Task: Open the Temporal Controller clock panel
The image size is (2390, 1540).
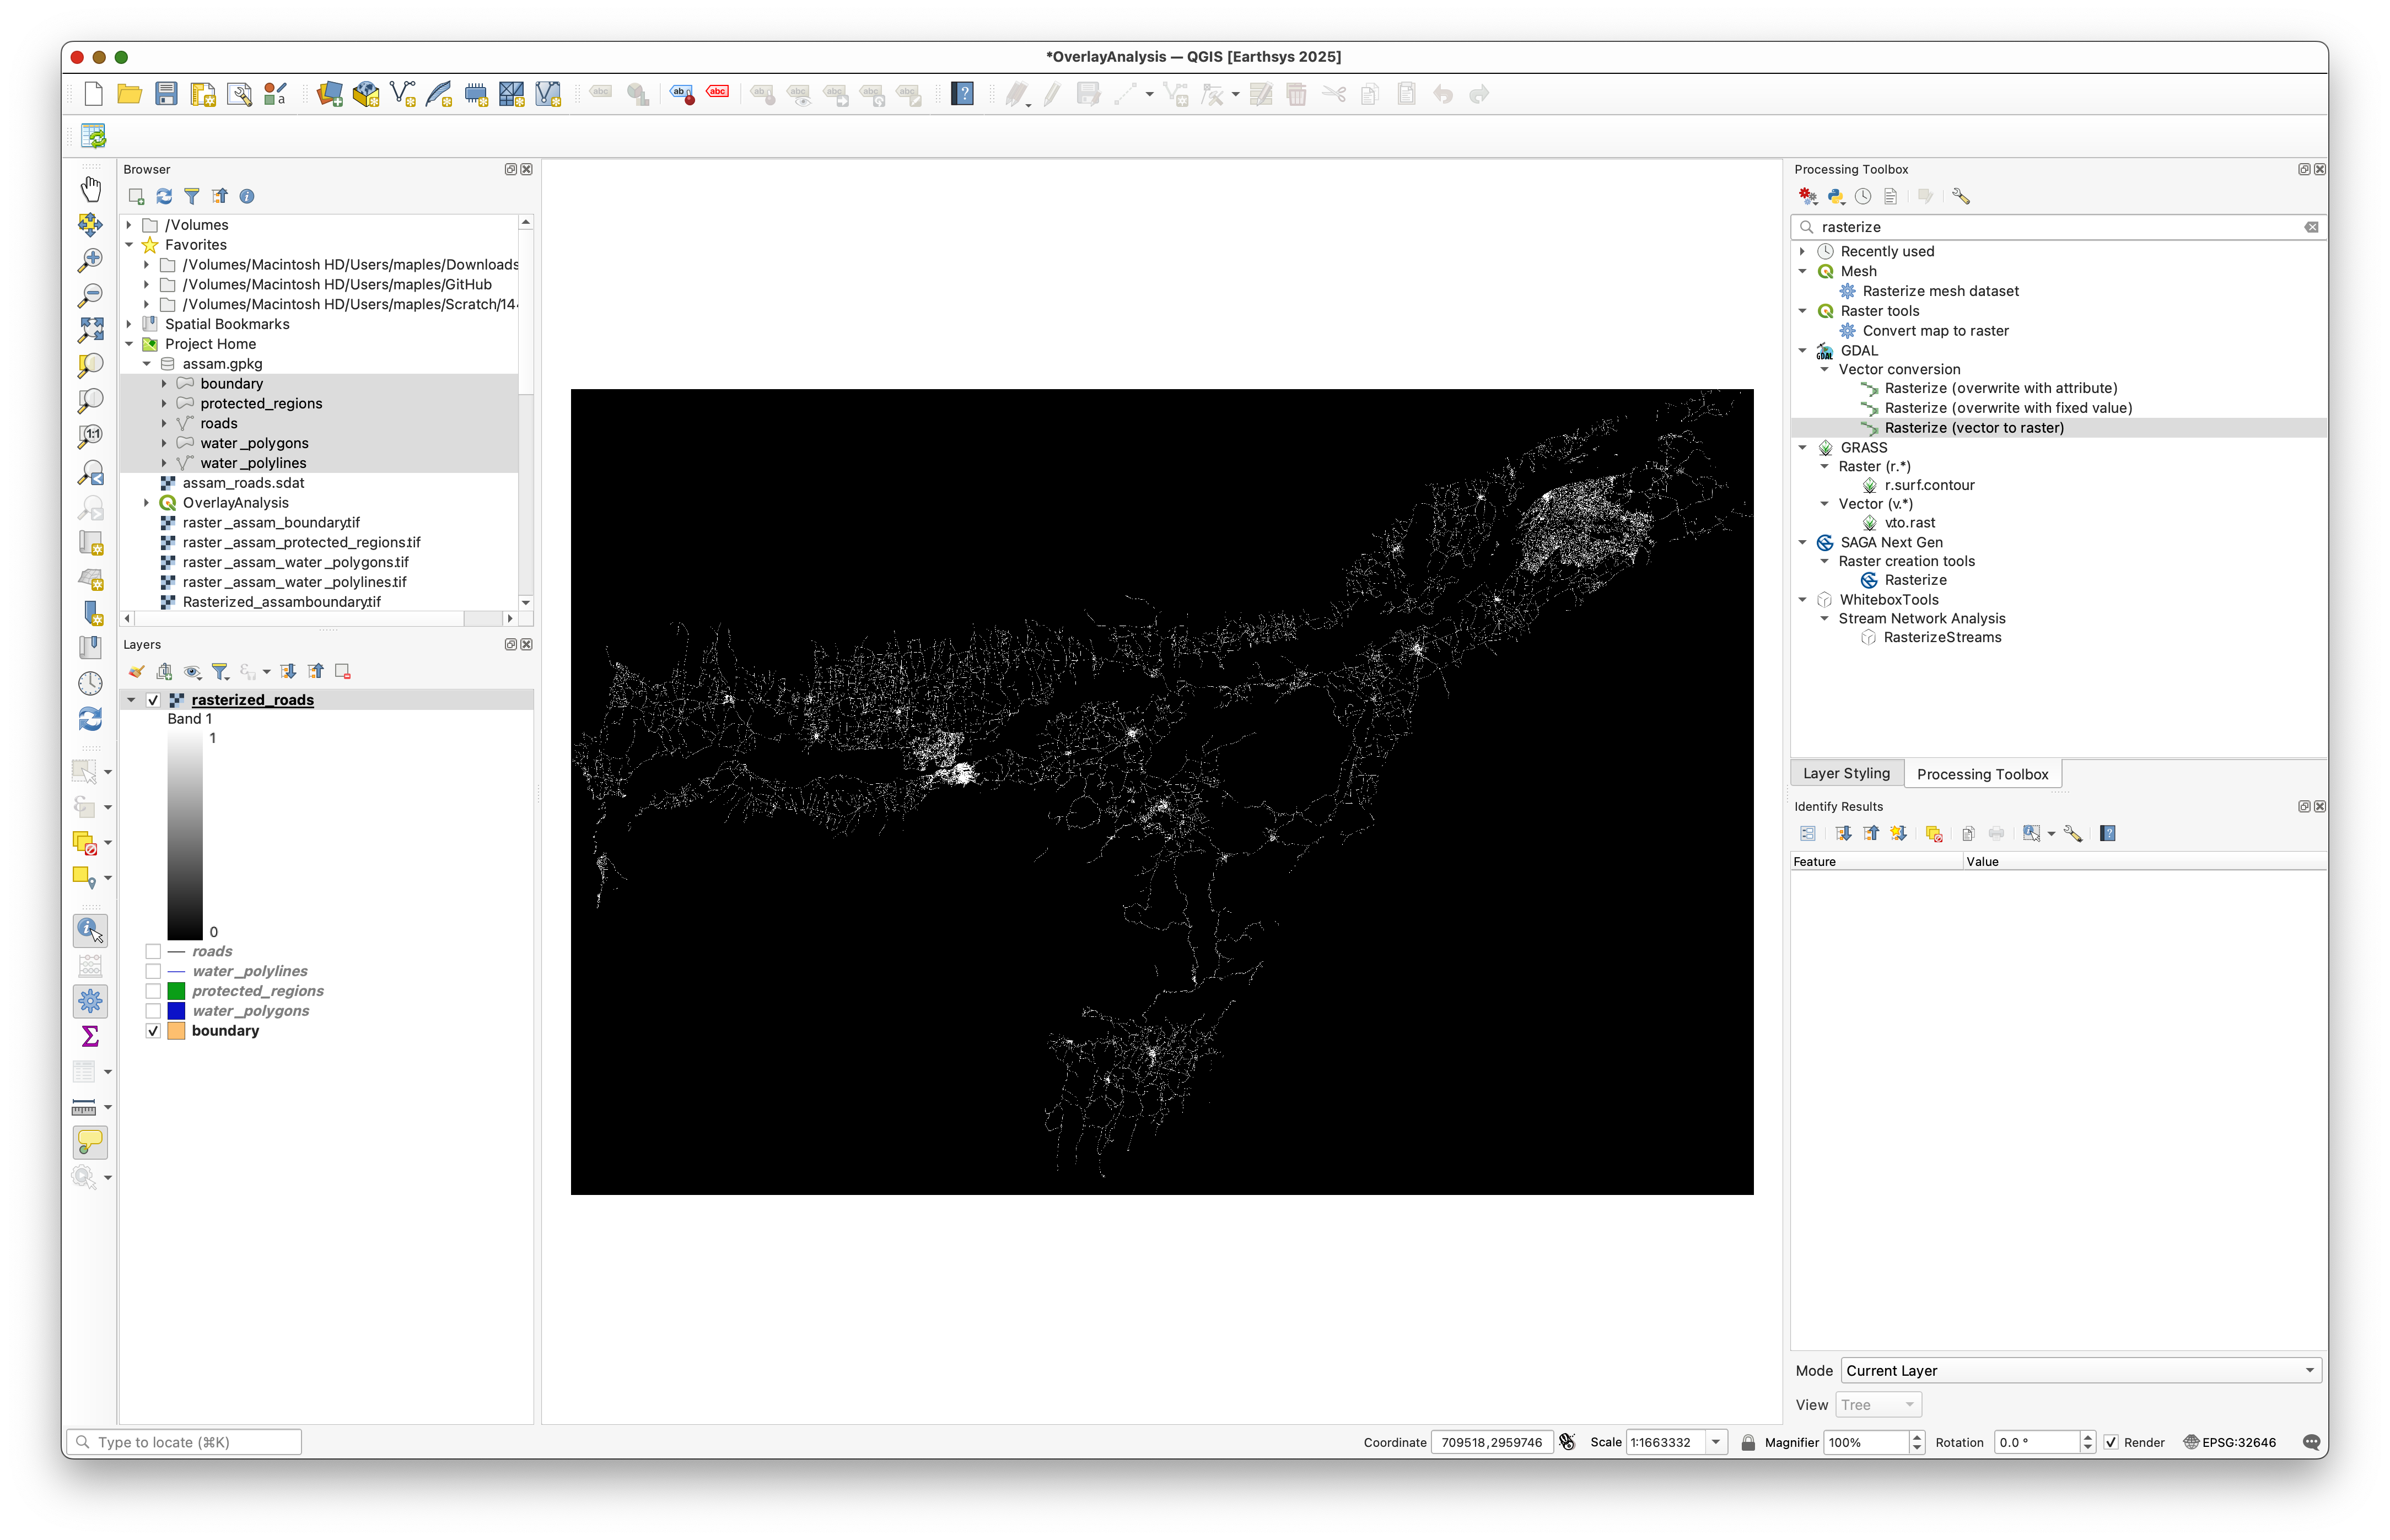Action: [91, 683]
